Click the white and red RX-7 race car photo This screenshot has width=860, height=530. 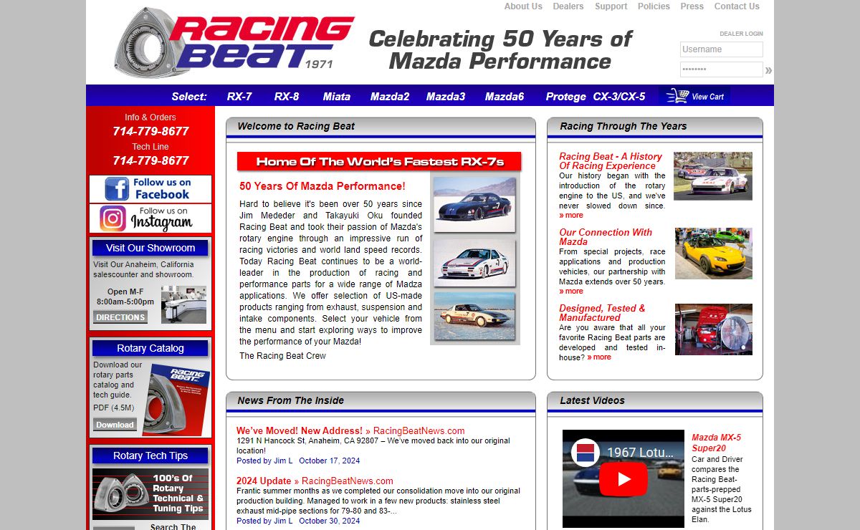tap(474, 262)
